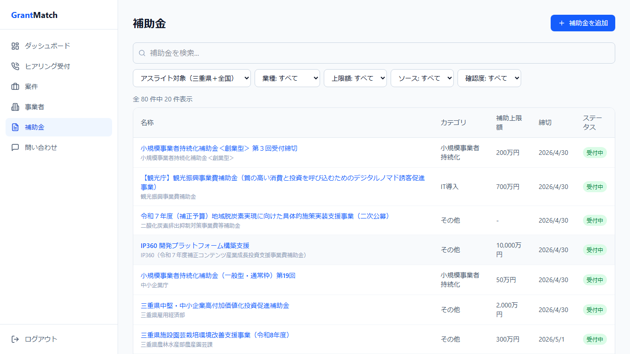The height and width of the screenshot is (354, 630).
Task: Open the アスライト対象 filter dropdown
Action: (x=191, y=78)
